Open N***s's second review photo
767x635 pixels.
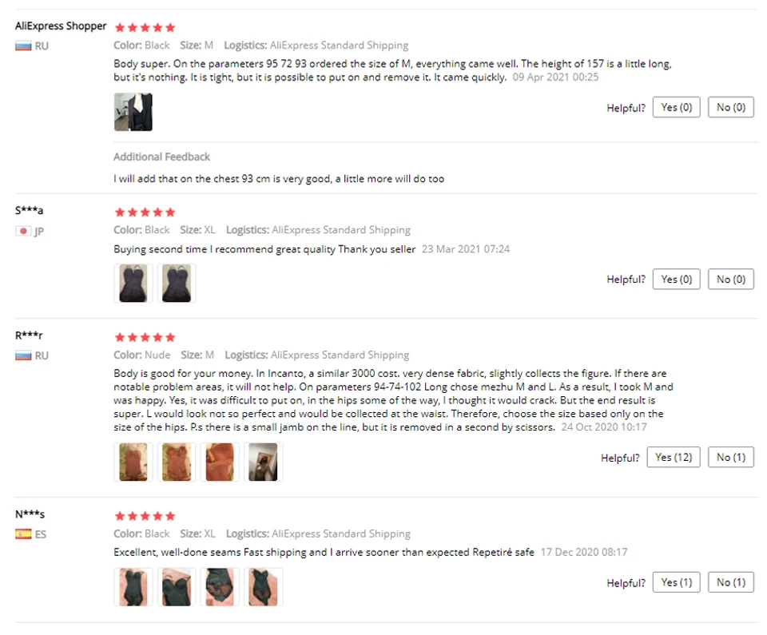[176, 587]
